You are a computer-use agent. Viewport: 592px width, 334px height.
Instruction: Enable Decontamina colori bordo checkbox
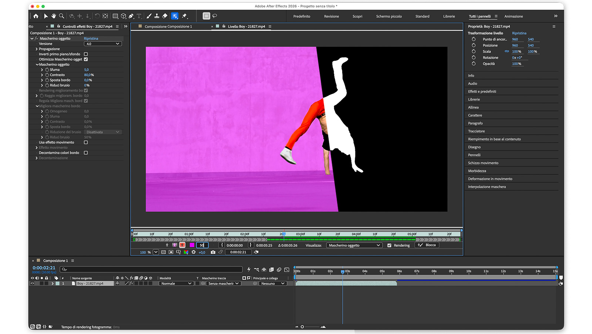[x=86, y=153]
